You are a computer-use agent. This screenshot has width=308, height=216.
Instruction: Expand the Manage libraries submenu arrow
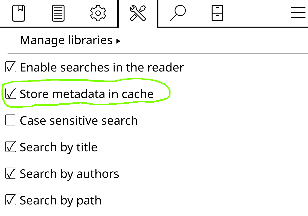click(118, 41)
